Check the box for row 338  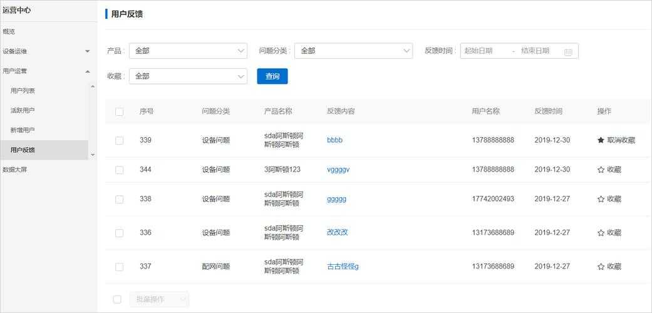coord(120,199)
